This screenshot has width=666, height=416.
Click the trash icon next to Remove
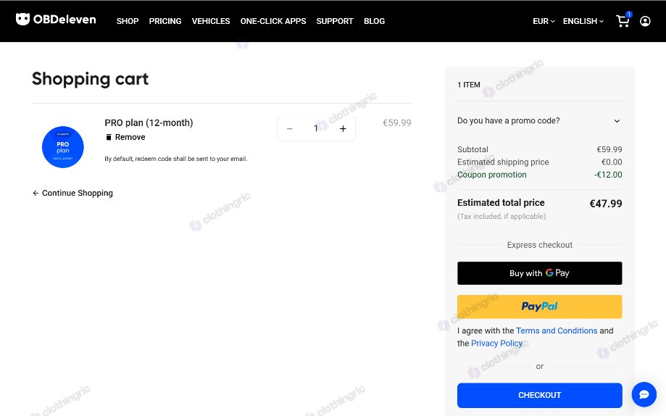coord(109,137)
